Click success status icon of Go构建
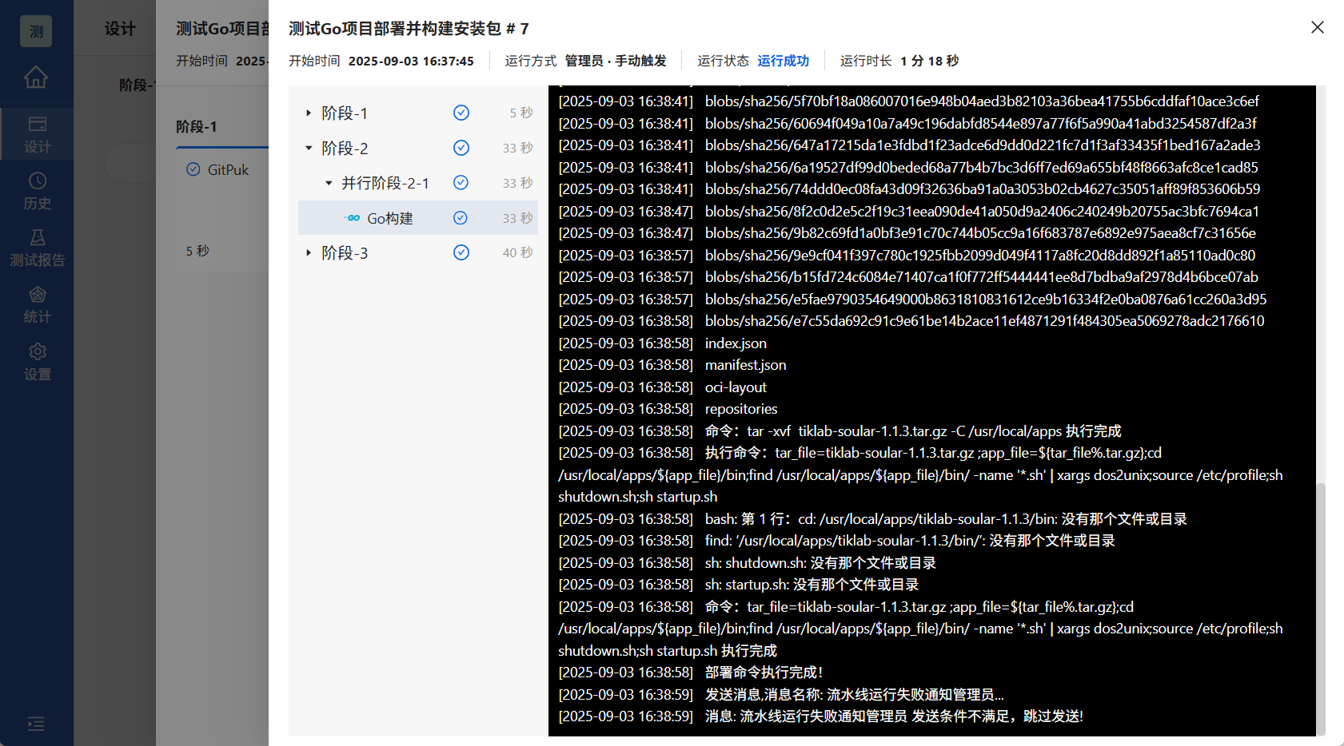This screenshot has width=1344, height=746. pyautogui.click(x=461, y=217)
